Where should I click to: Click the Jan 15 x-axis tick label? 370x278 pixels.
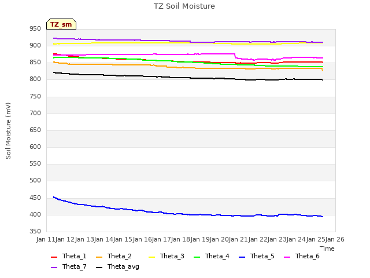(123, 239)
